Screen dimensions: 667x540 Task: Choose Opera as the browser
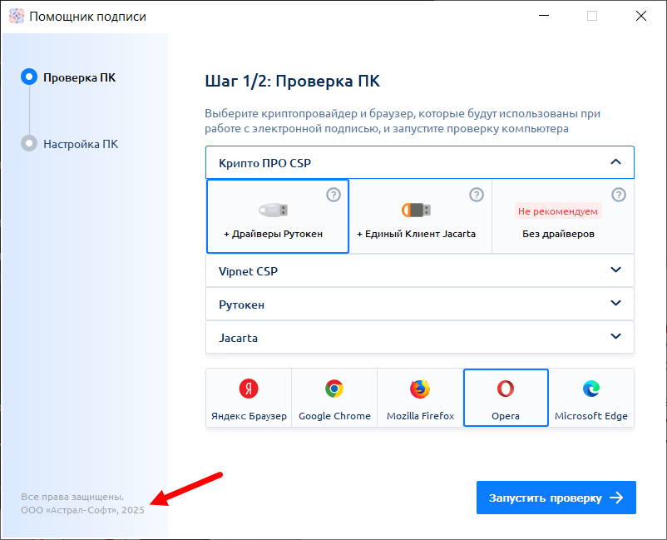(506, 398)
